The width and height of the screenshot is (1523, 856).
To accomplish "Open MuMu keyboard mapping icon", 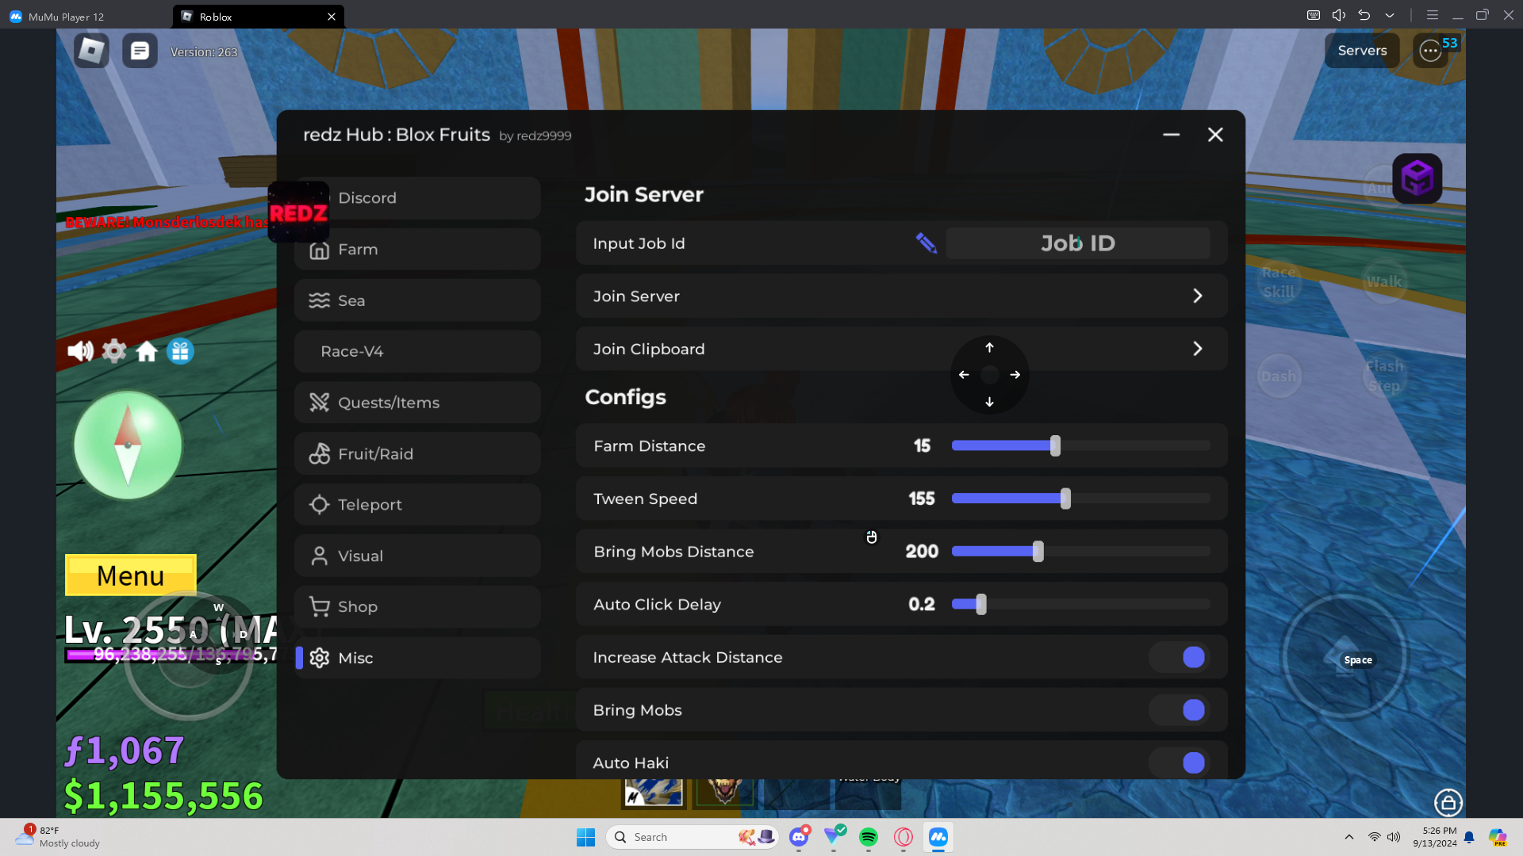I will click(1314, 15).
